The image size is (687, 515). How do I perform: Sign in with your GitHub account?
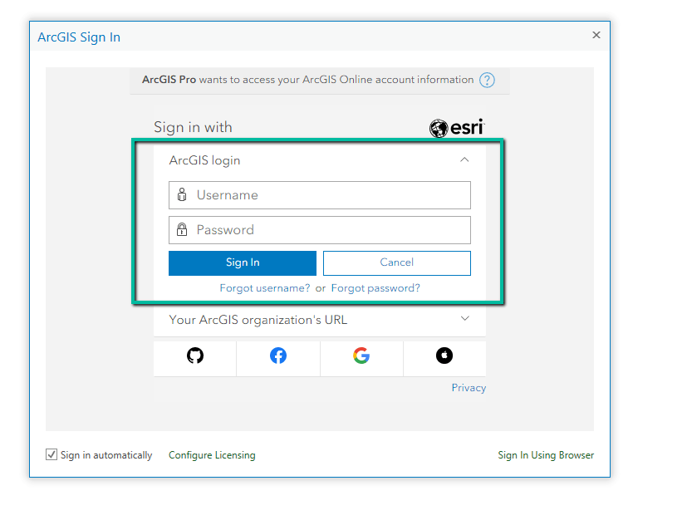coord(194,356)
